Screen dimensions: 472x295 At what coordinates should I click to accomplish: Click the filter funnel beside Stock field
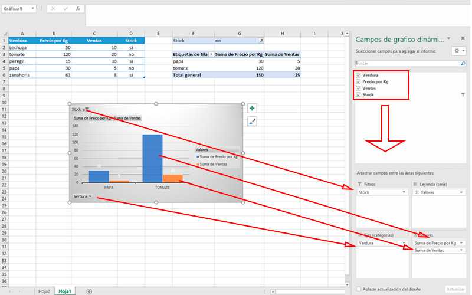pyautogui.click(x=463, y=95)
